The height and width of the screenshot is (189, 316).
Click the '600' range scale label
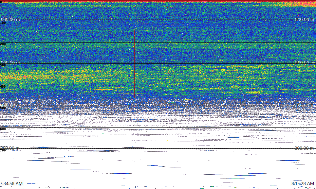pos(3,129)
